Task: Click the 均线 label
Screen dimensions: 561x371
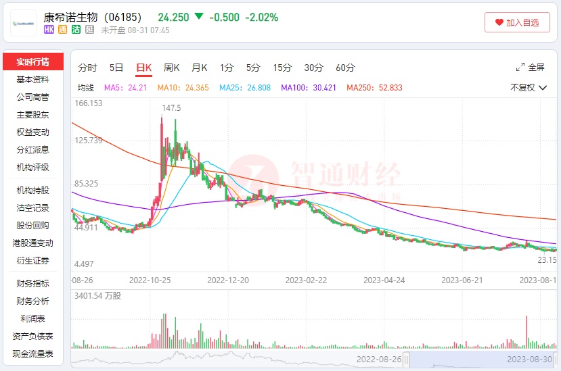Action: 85,88
